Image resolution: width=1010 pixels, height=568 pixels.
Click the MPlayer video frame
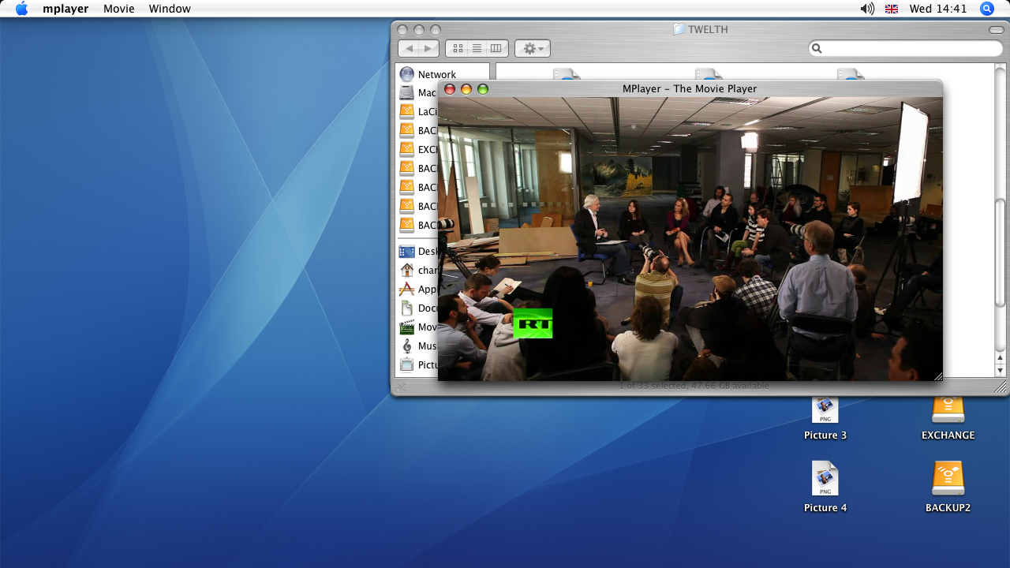click(690, 239)
